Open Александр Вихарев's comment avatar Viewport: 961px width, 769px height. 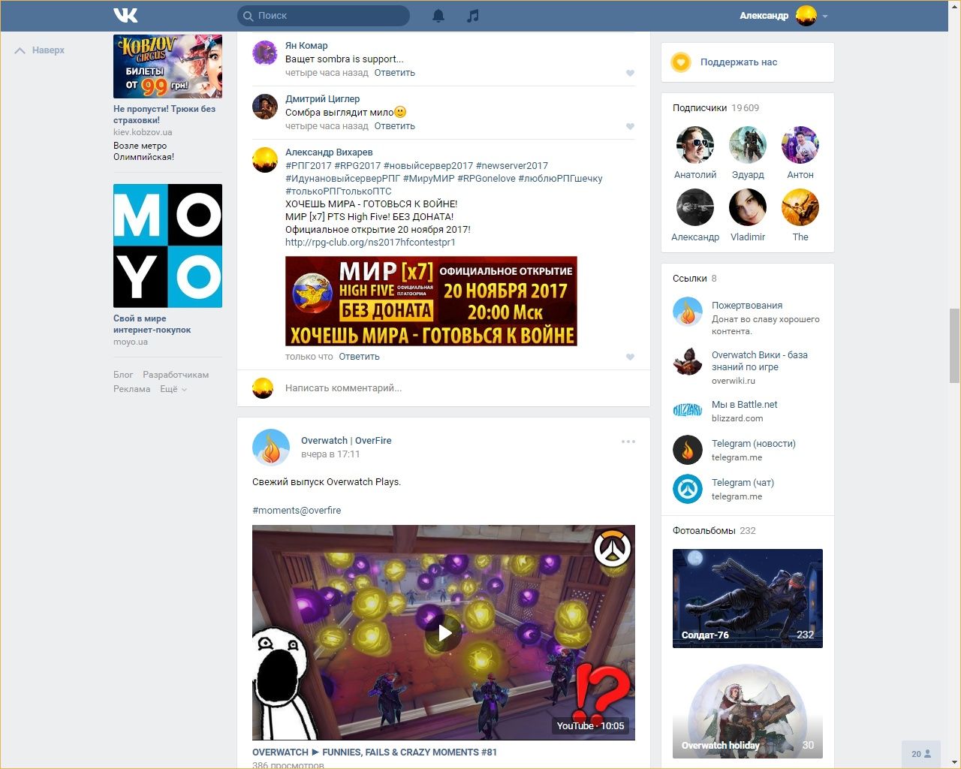point(265,159)
